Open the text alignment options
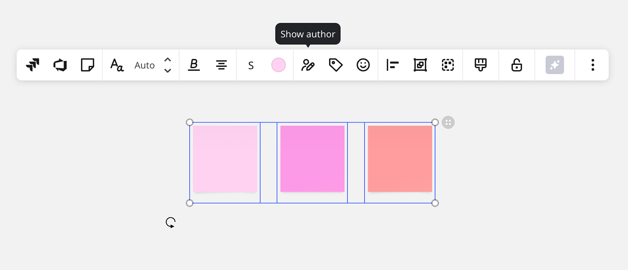 click(221, 65)
